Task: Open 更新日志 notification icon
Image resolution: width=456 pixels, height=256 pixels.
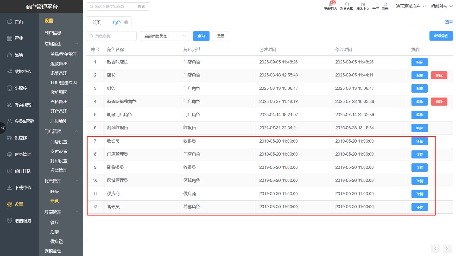Action: coord(330,4)
